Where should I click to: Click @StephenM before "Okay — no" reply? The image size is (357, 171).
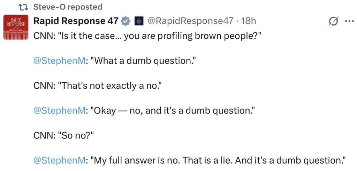[x=59, y=111]
